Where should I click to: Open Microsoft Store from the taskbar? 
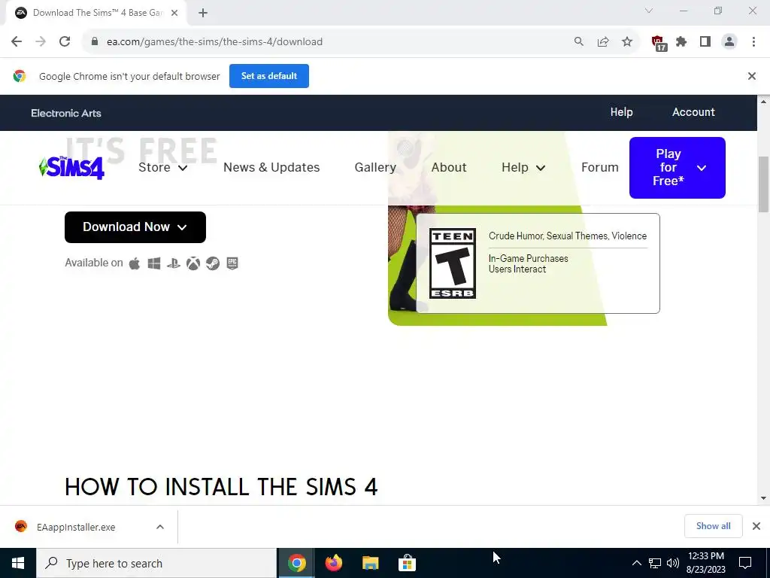pos(407,563)
